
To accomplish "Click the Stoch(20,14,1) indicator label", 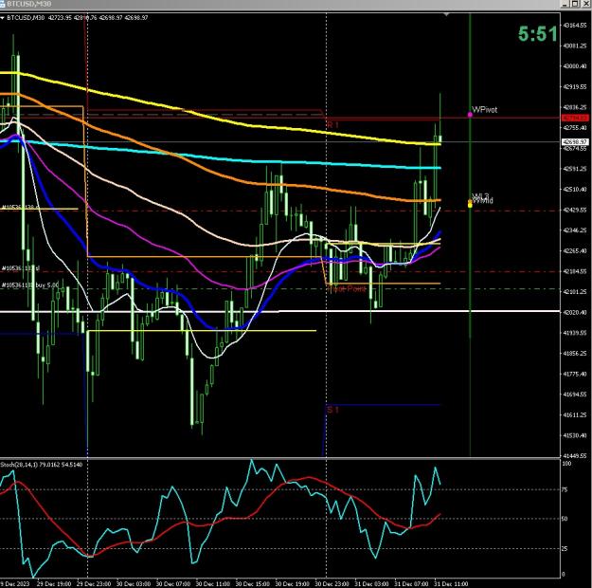I will pyautogui.click(x=41, y=465).
